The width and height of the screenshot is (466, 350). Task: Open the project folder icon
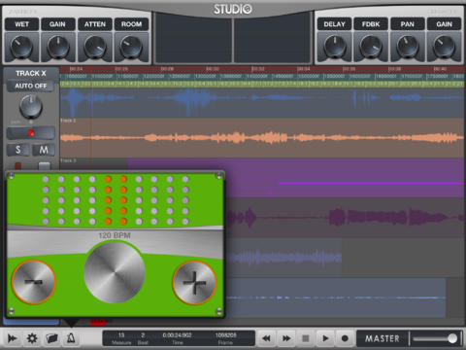pos(51,338)
